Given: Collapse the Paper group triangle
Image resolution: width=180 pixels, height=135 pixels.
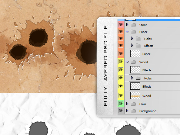Looking at the screenshot, I should pyautogui.click(x=127, y=32).
